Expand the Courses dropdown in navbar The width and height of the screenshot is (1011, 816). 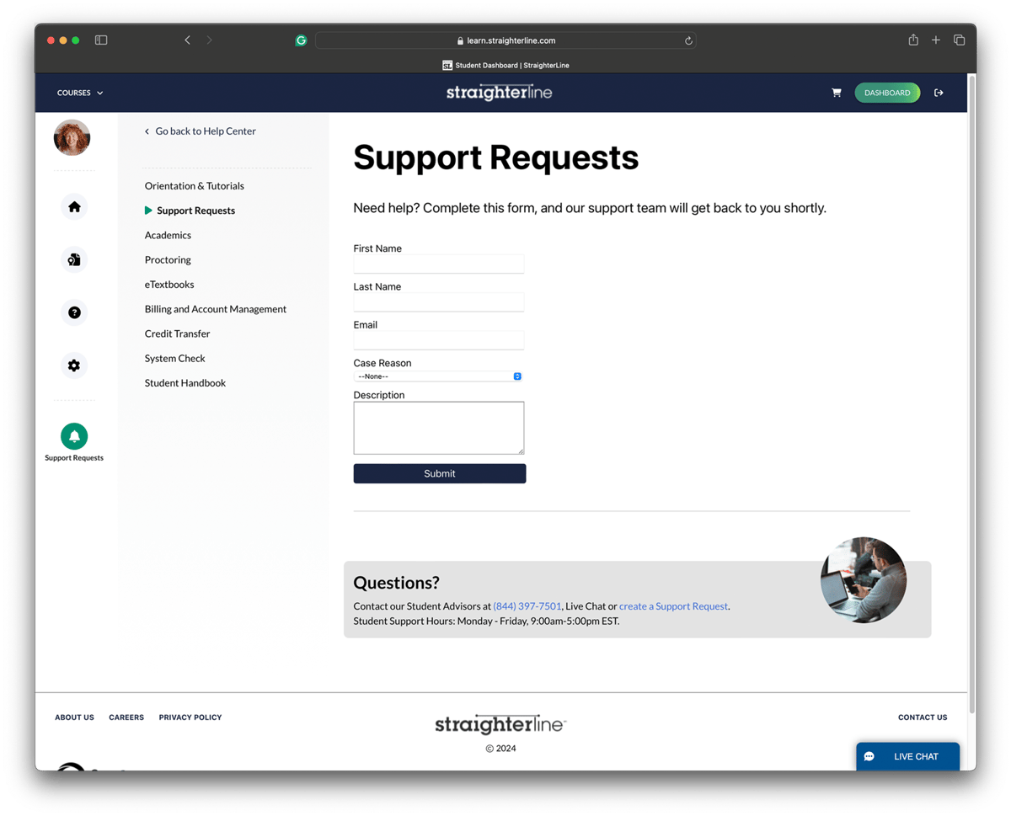[79, 93]
